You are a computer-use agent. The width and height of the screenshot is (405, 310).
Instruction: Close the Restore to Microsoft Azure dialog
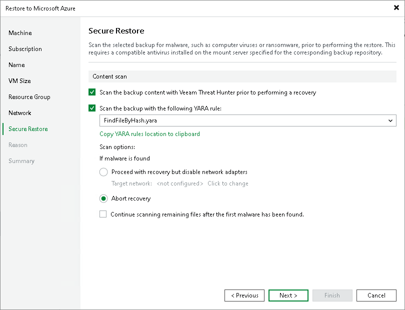tap(396, 8)
